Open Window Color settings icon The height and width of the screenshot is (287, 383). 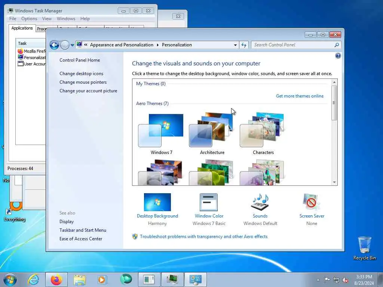tap(209, 202)
